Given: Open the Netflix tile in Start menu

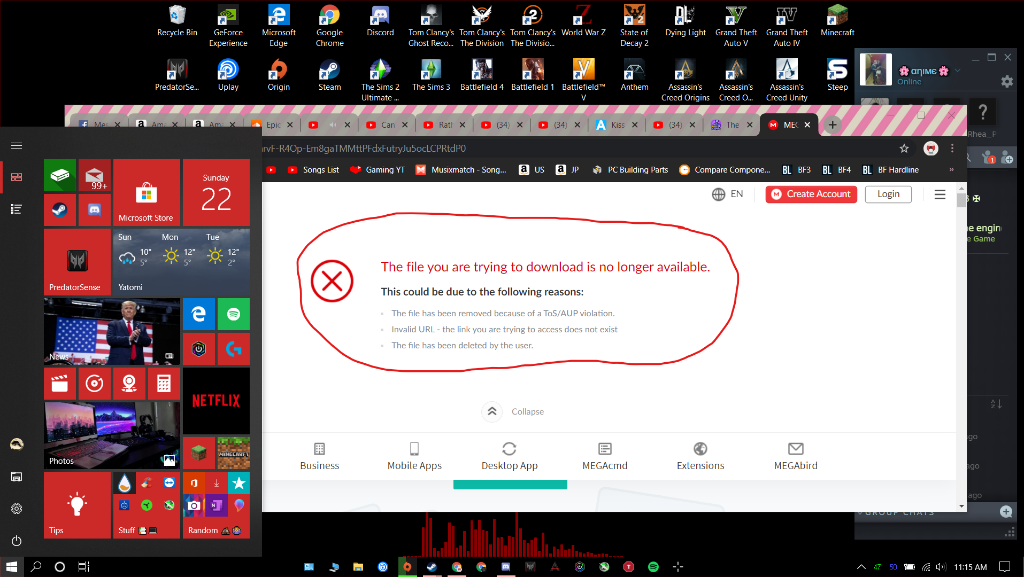Looking at the screenshot, I should (x=216, y=401).
